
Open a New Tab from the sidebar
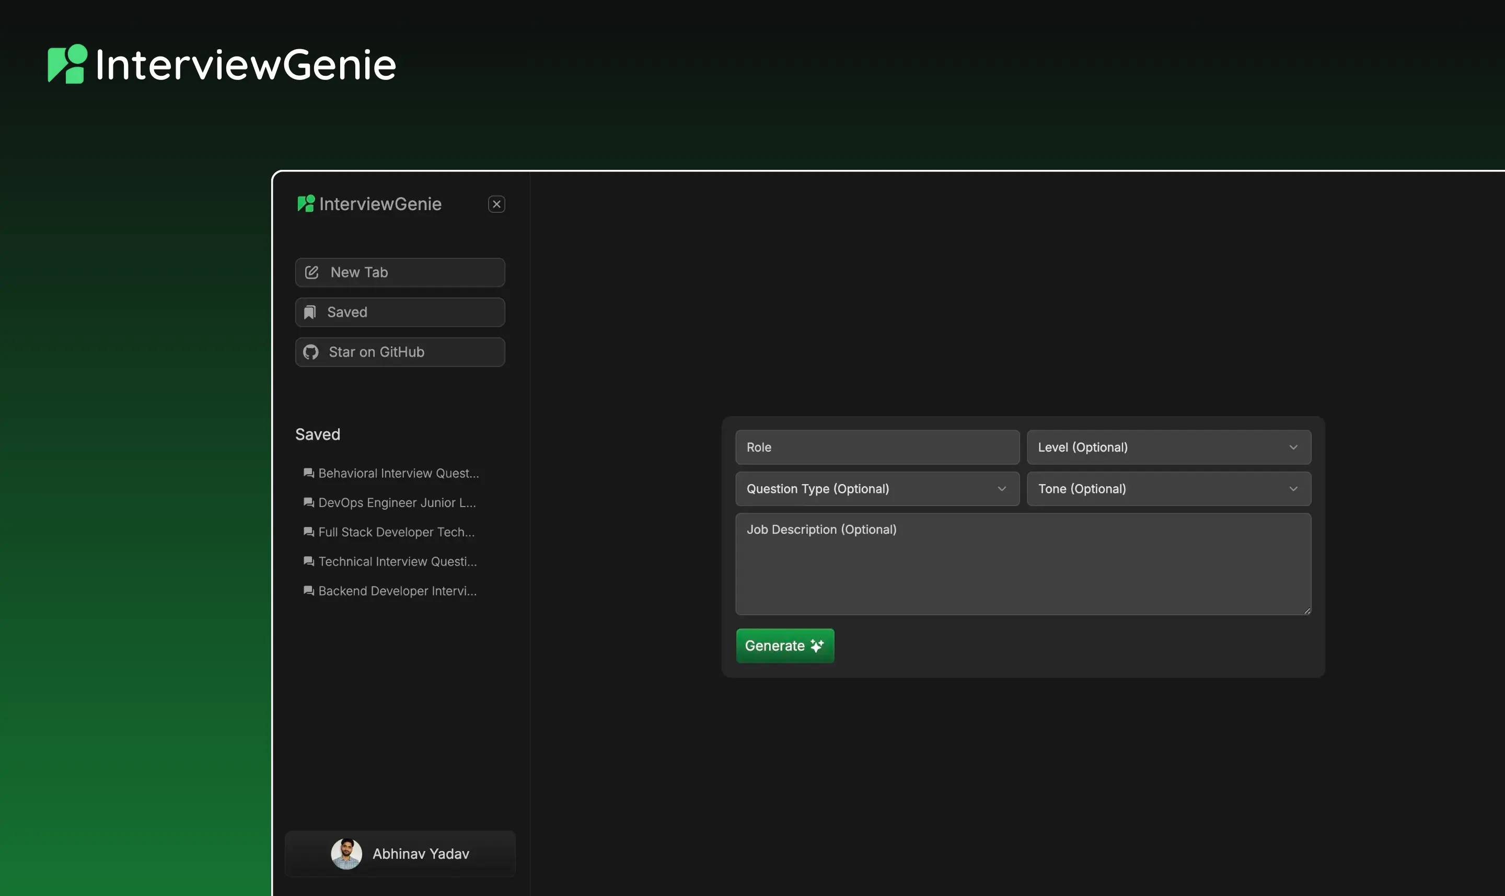tap(399, 272)
